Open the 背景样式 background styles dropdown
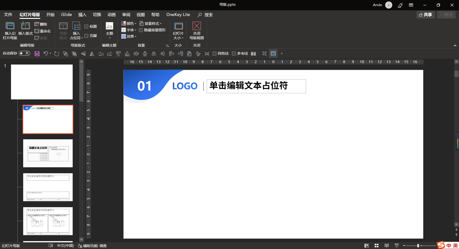Viewport: 459px width, 249px height. (150, 23)
